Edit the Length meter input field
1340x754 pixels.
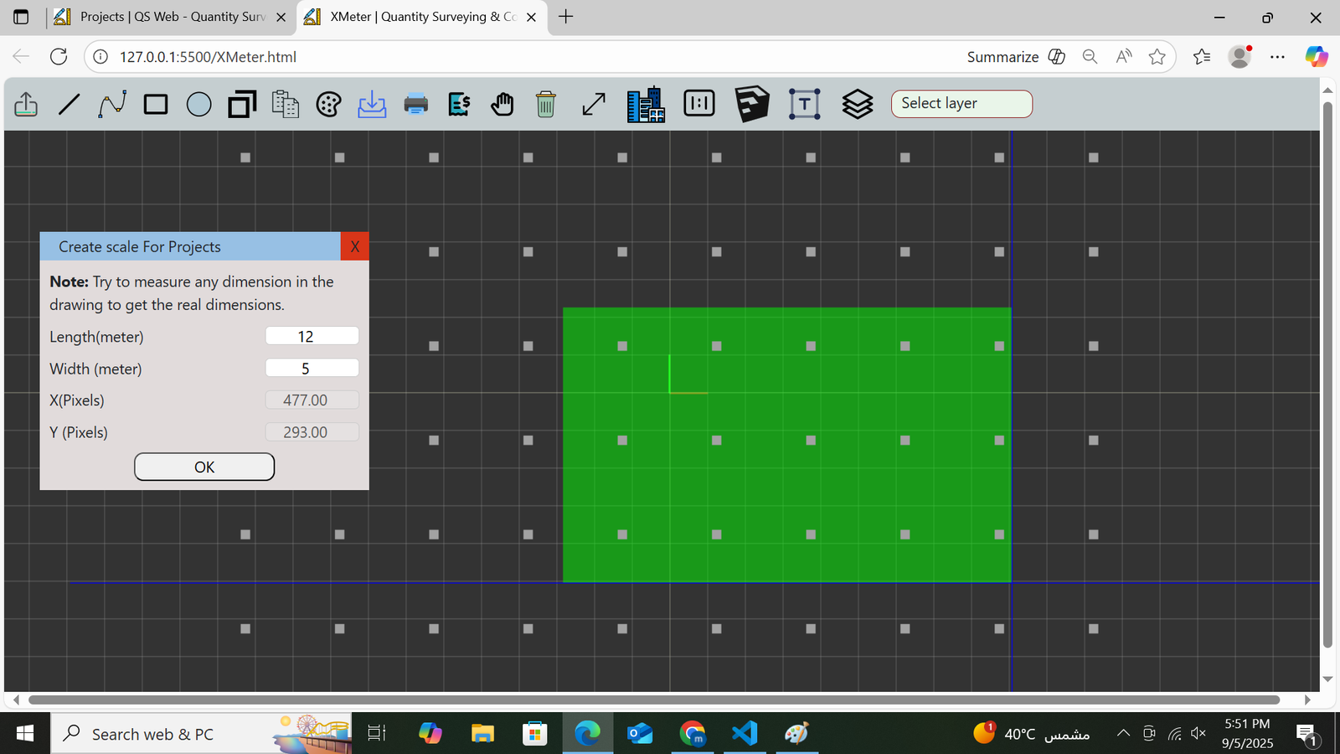click(x=312, y=335)
